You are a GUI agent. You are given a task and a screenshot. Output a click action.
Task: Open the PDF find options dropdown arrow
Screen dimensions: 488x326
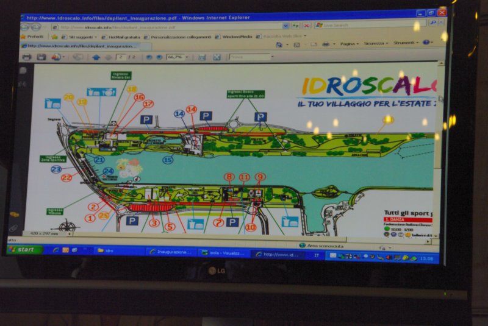(x=272, y=57)
